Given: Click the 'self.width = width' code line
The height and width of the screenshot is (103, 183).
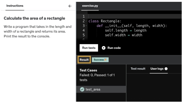Looking at the screenshot, I should [123, 35].
